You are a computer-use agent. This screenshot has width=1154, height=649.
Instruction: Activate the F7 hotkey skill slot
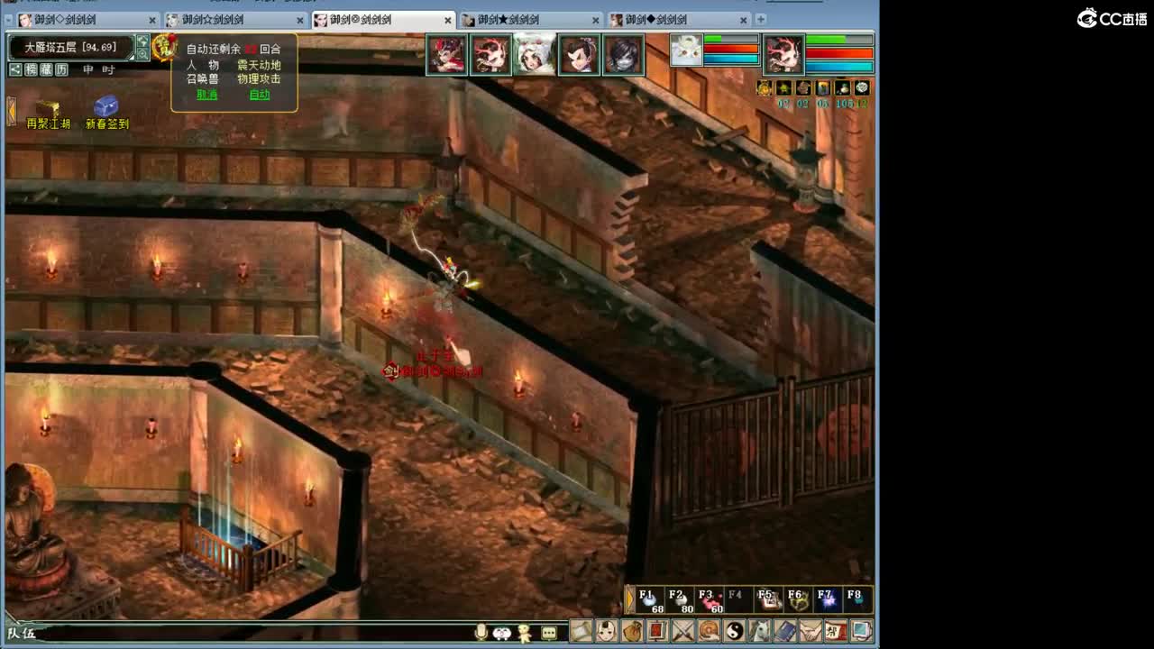point(828,600)
